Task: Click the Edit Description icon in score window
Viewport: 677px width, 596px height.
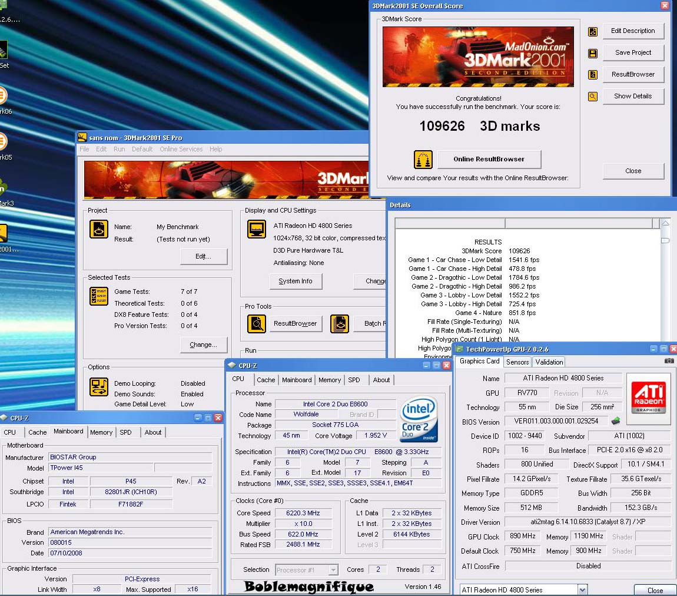Action: click(593, 32)
